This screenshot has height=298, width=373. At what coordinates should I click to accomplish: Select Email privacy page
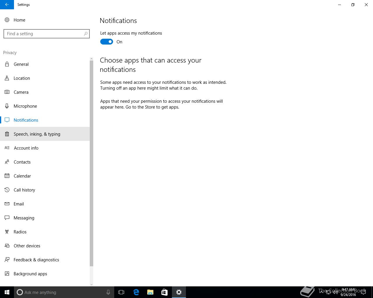(x=45, y=204)
